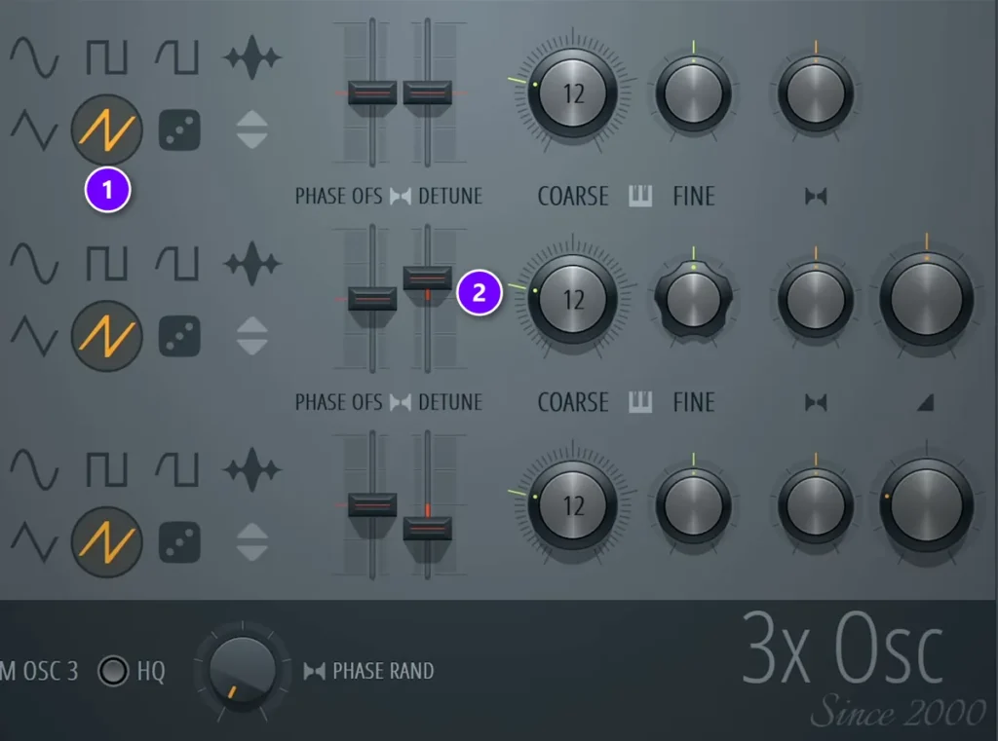Viewport: 998px width, 741px height.
Task: Click oscillator 2 fine tune knob
Action: click(x=693, y=300)
